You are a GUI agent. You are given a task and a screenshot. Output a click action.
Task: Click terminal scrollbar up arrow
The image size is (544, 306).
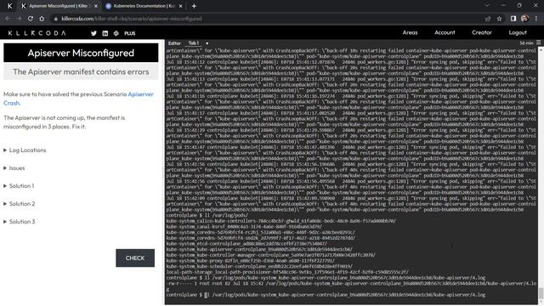tap(541, 50)
